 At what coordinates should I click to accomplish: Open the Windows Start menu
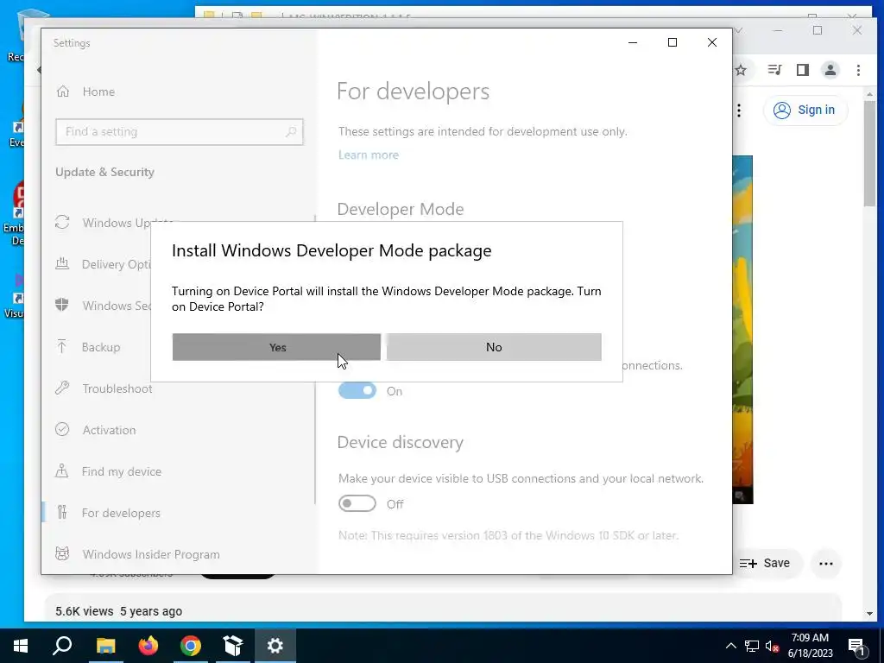point(21,646)
